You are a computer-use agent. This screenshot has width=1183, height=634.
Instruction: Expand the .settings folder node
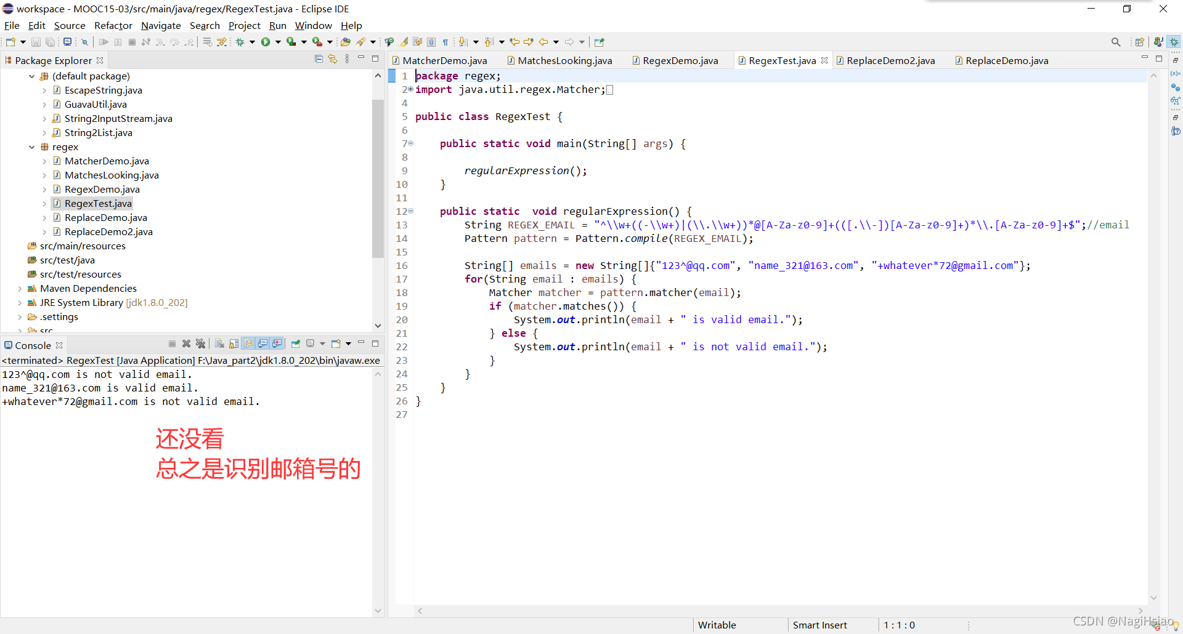(x=19, y=317)
